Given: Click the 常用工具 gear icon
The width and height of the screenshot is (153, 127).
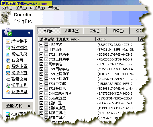Looking at the screenshot, I should pos(8,86).
